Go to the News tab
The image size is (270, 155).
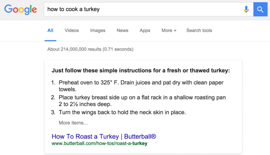pos(123,30)
